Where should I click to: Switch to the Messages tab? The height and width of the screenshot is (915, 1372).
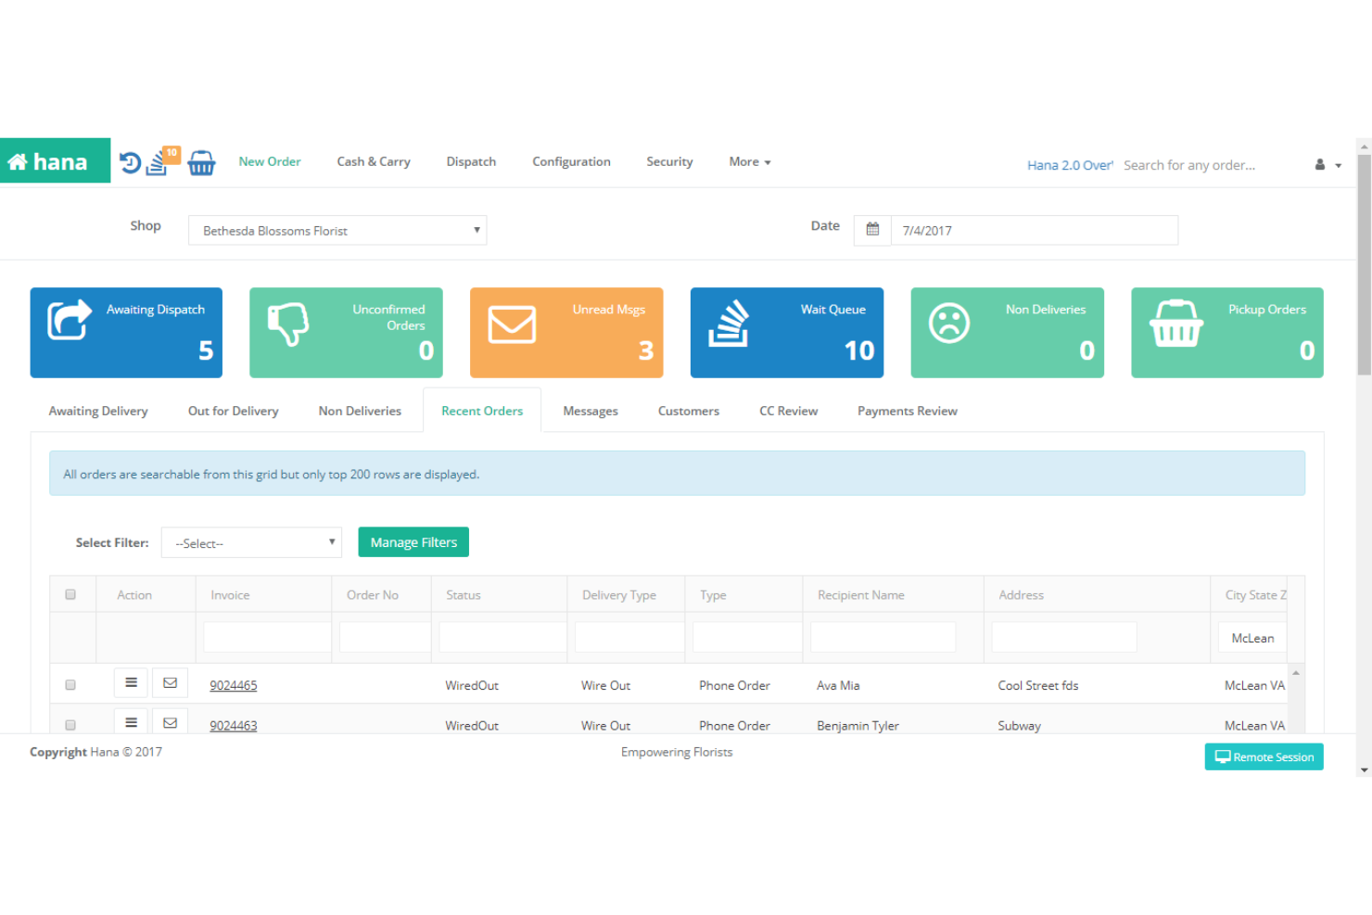pos(591,411)
